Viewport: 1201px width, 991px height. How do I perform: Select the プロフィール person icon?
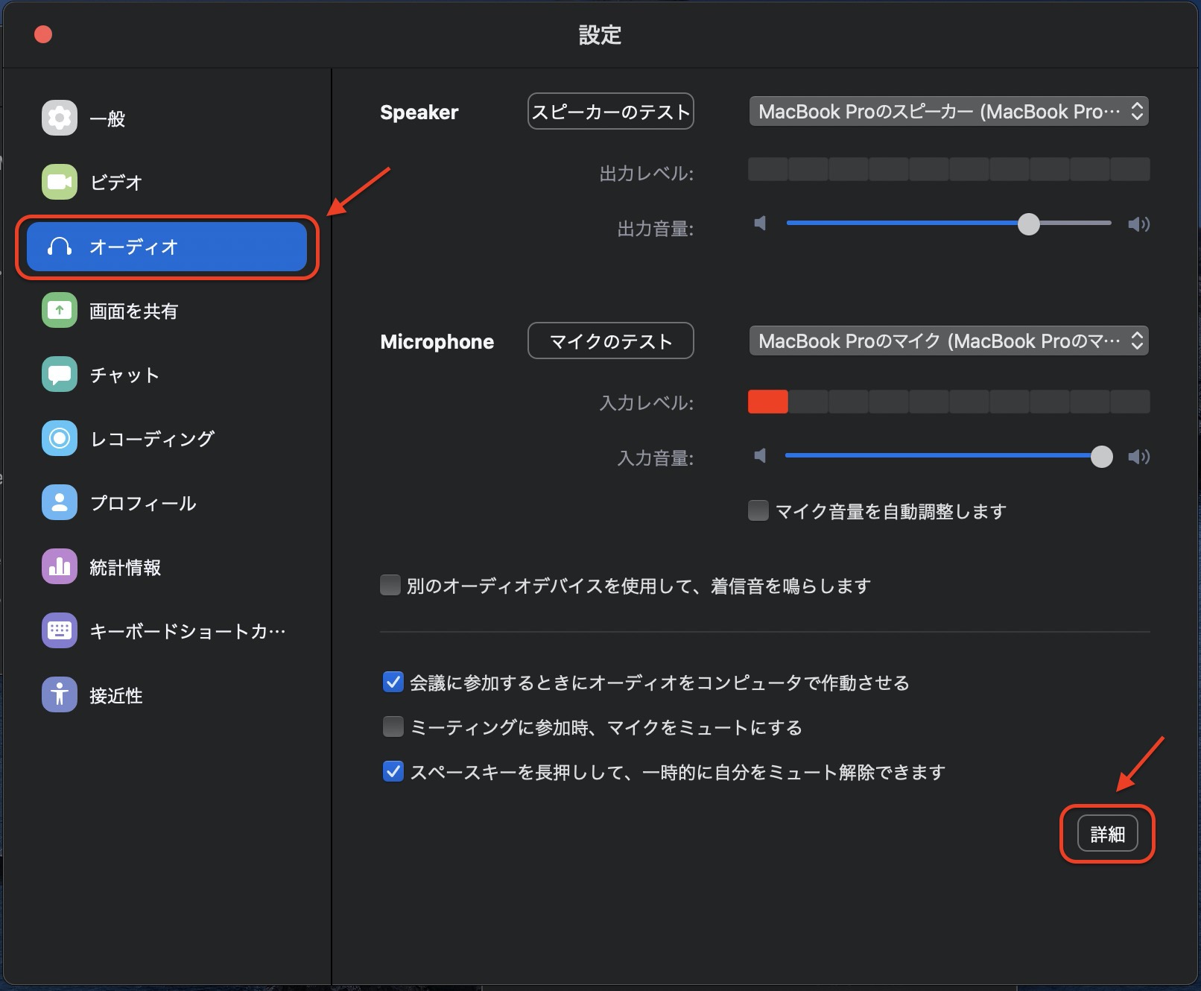[x=60, y=502]
